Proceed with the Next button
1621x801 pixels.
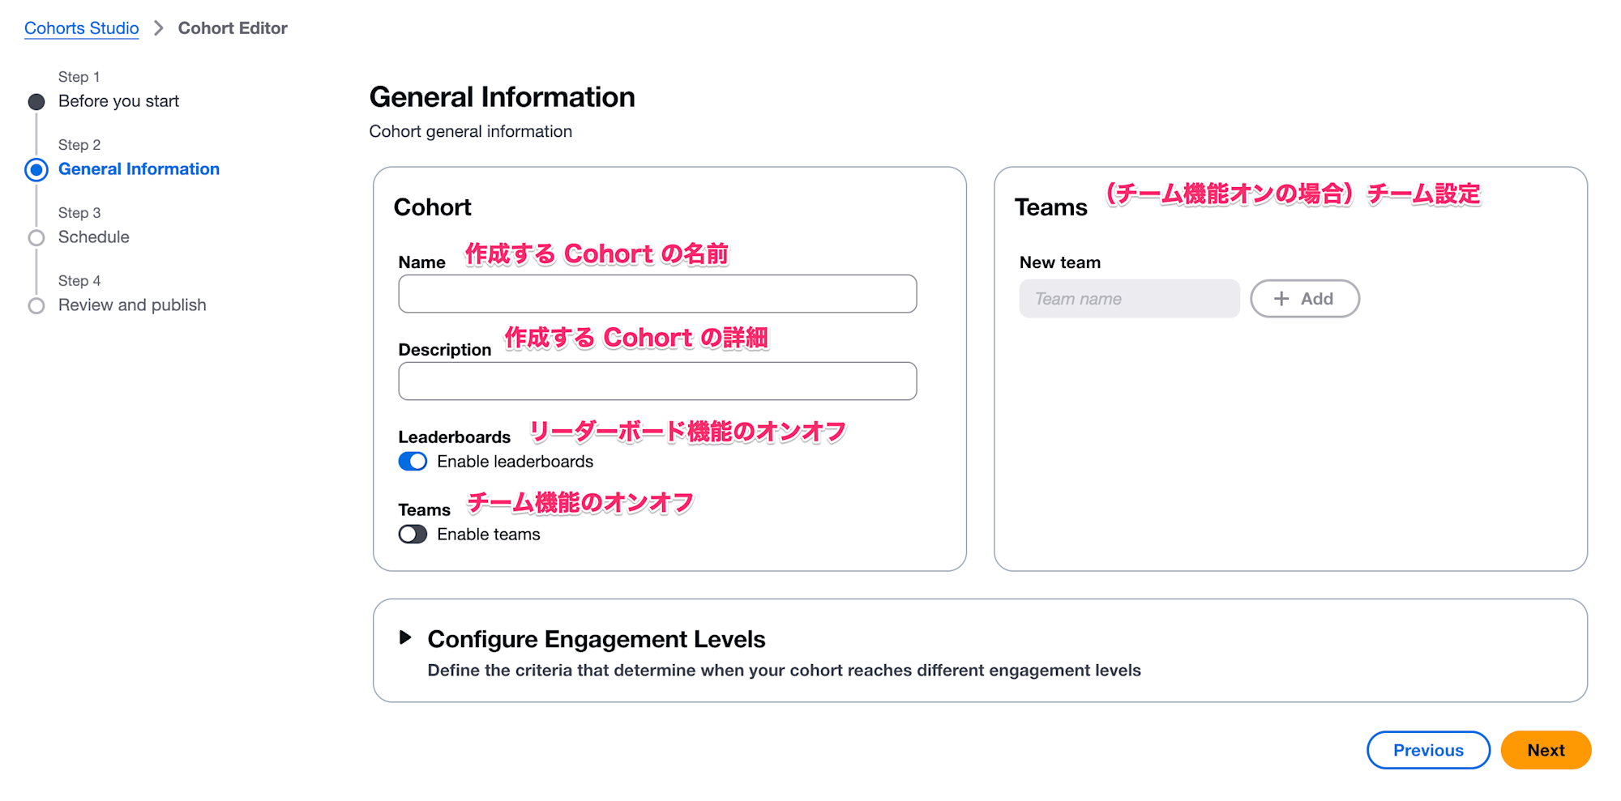point(1546,751)
